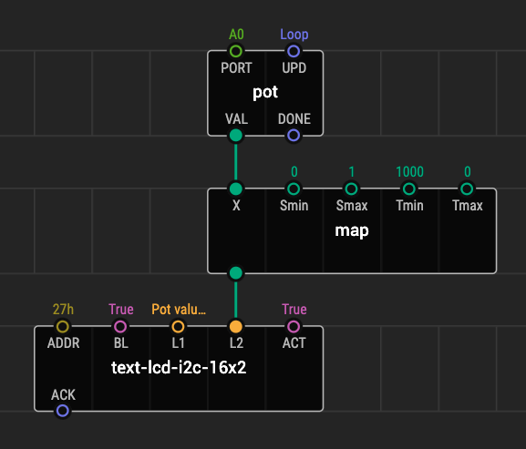The width and height of the screenshot is (526, 449).
Task: Select the link between pot and map
Action: (x=236, y=162)
